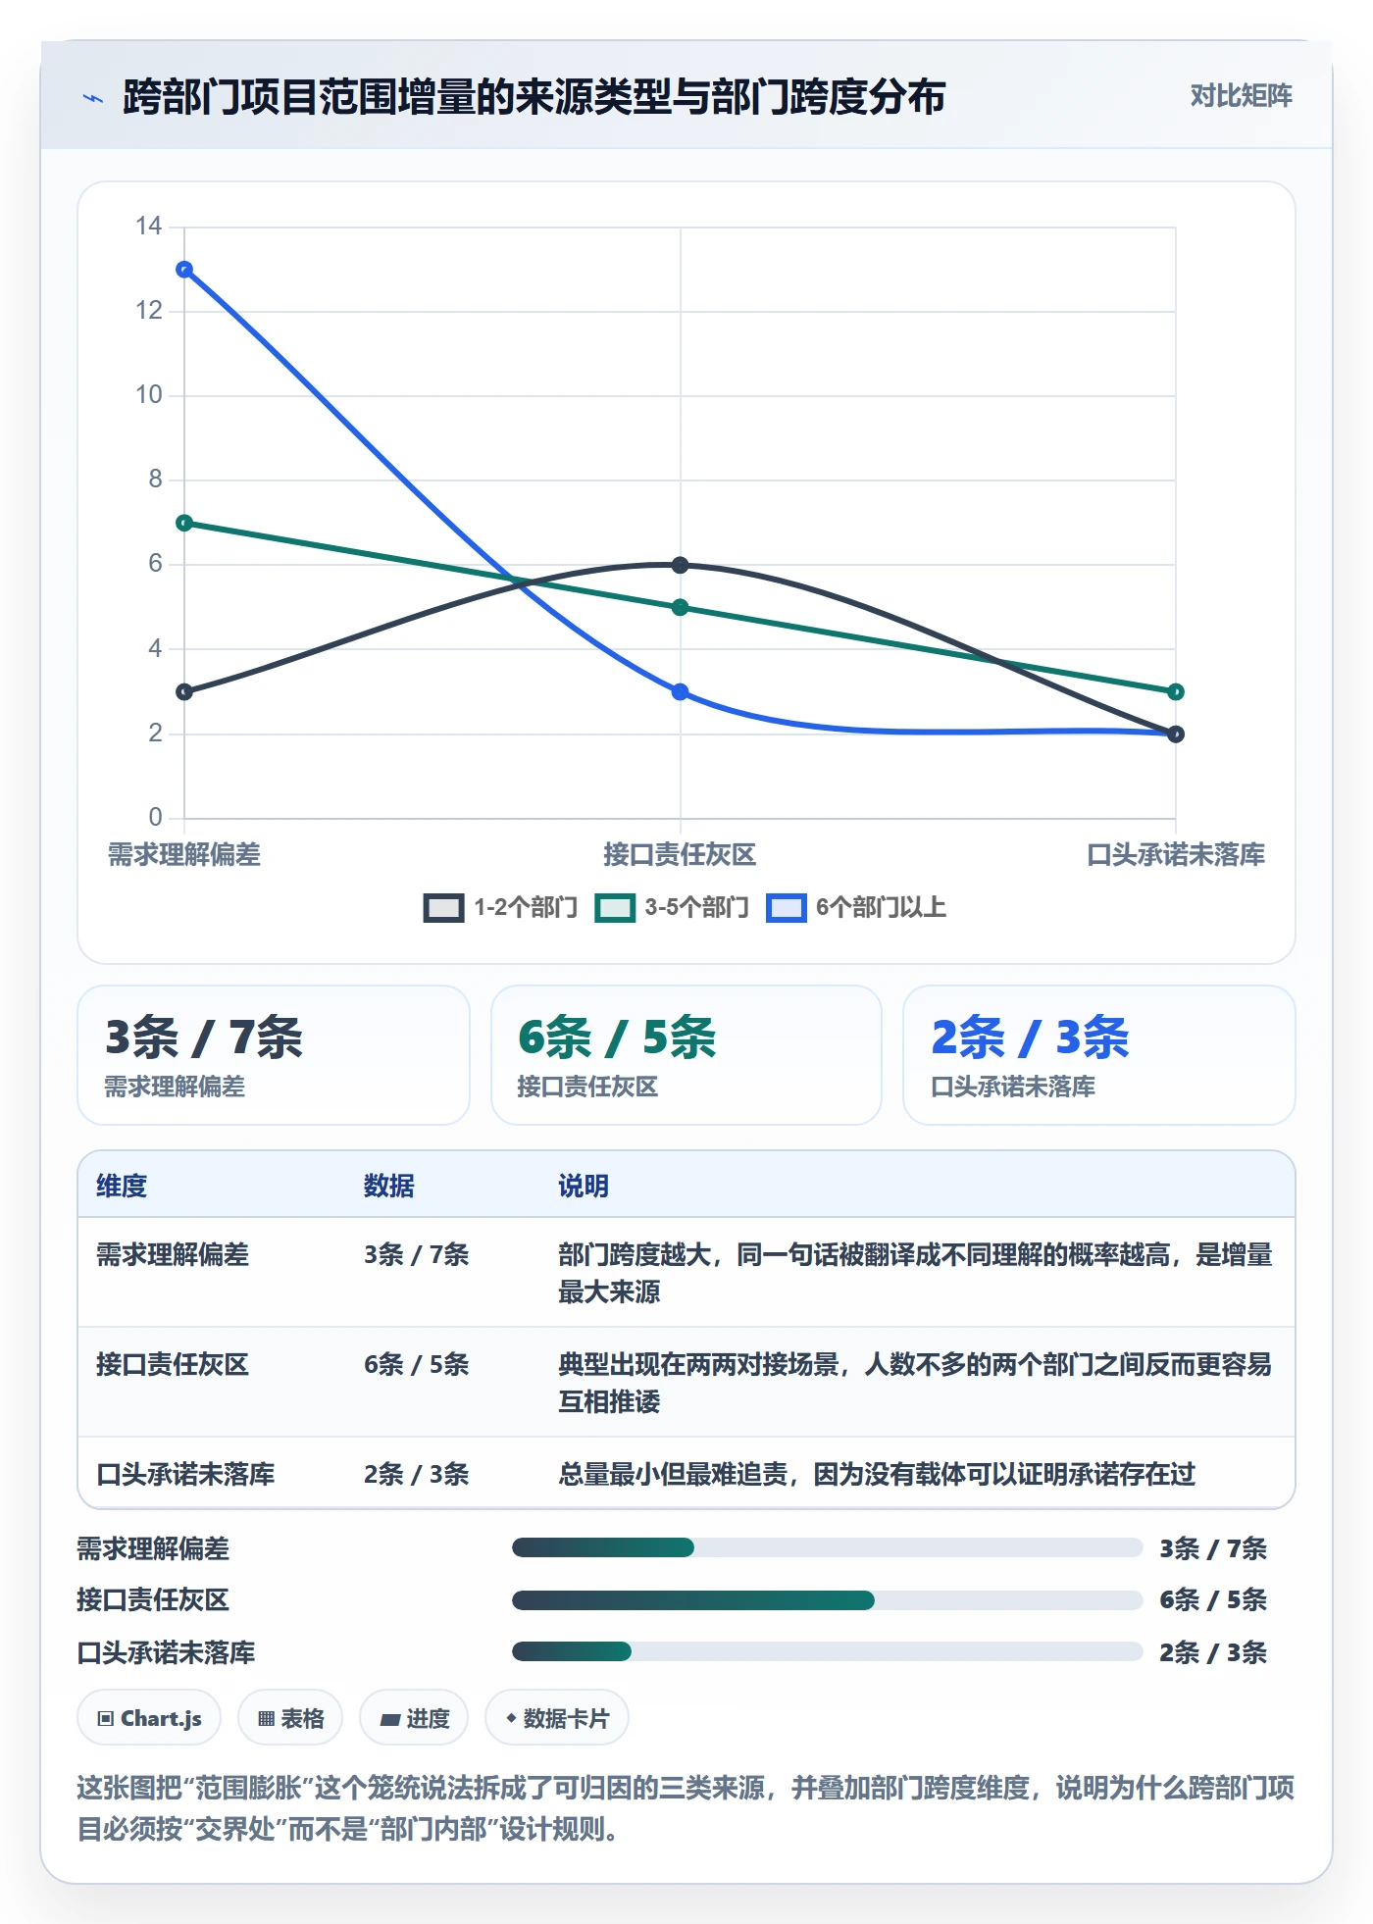Select the 数据卡片 tag chip
This screenshot has height=1924, width=1373.
pyautogui.click(x=557, y=1718)
